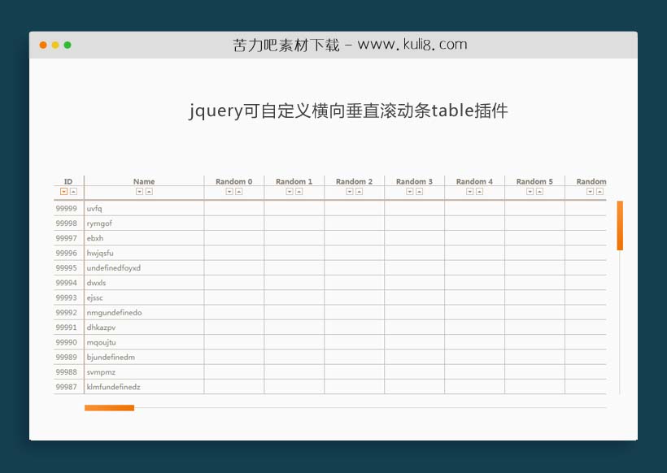
Task: Select the Name column header
Action: pos(144,181)
